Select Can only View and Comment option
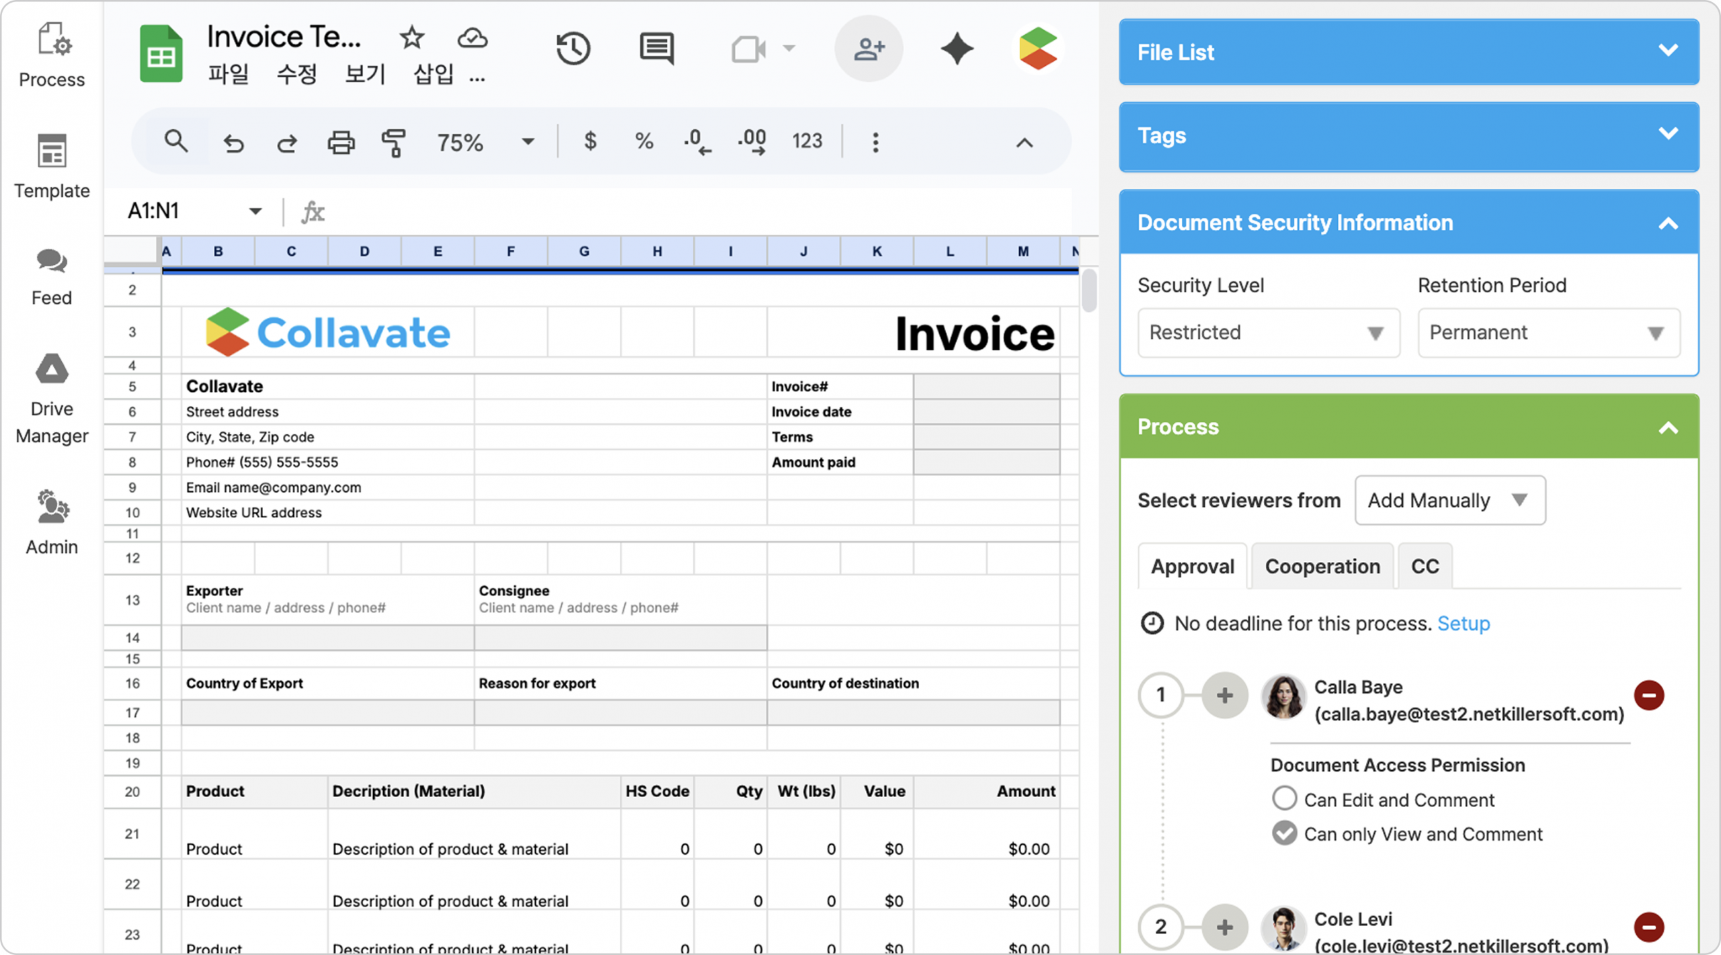This screenshot has height=955, width=1721. [x=1284, y=833]
